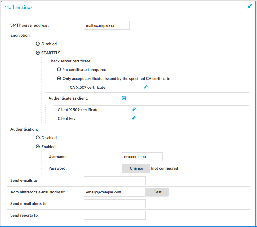Select Enabled under Authentication
Image resolution: width=257 pixels, height=227 pixels.
[x=38, y=146]
